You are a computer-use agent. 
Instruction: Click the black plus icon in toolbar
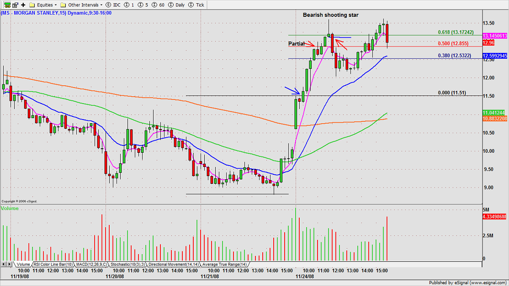coord(23,5)
